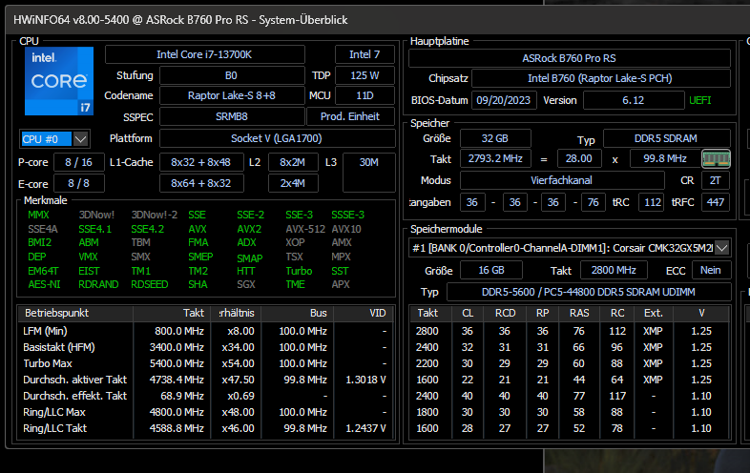The width and height of the screenshot is (750, 473).
Task: Click the CR value 2T
Action: click(x=716, y=181)
